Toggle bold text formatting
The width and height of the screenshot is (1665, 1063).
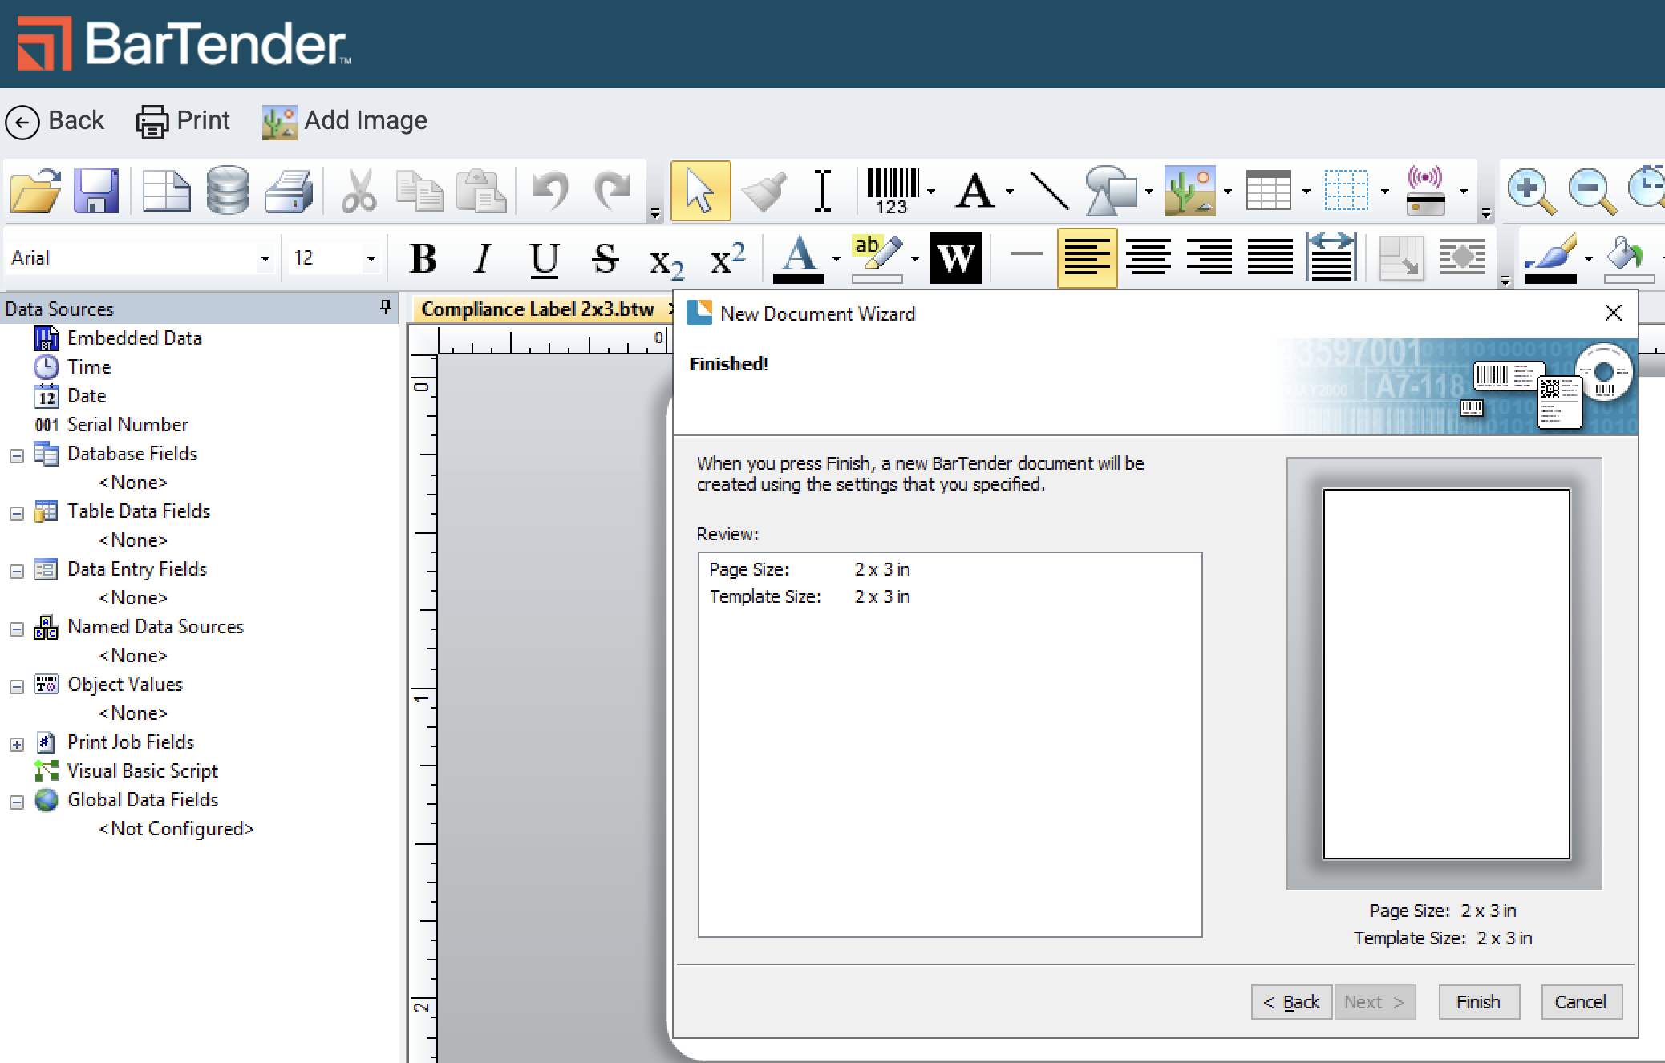click(x=423, y=258)
